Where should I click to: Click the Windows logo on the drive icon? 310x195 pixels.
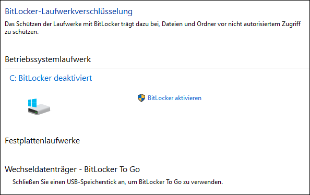[32, 103]
